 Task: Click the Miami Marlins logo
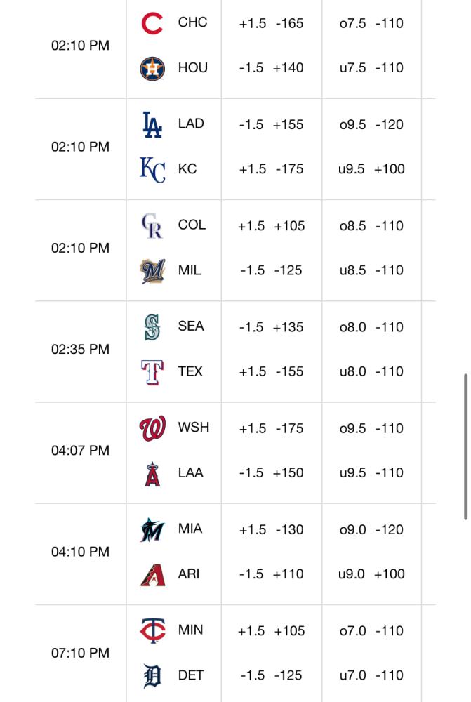point(152,530)
